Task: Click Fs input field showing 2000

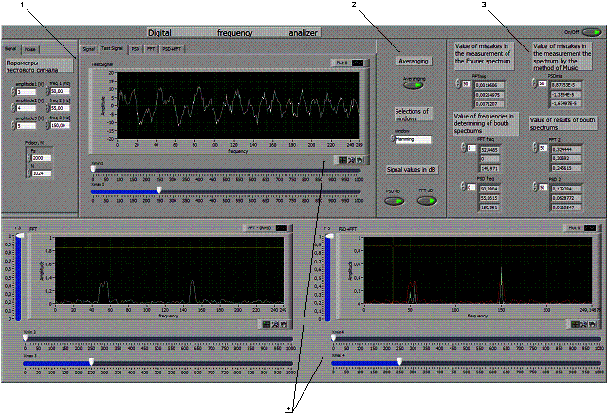Action: pyautogui.click(x=42, y=158)
